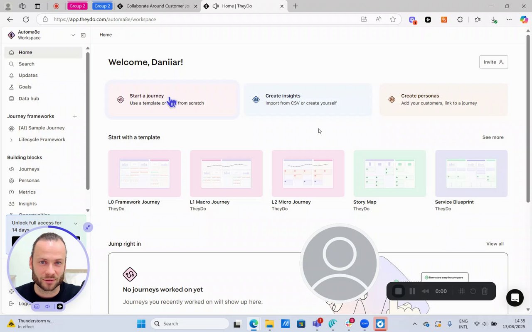
Task: Click the taskbar Search box
Action: [190, 324]
